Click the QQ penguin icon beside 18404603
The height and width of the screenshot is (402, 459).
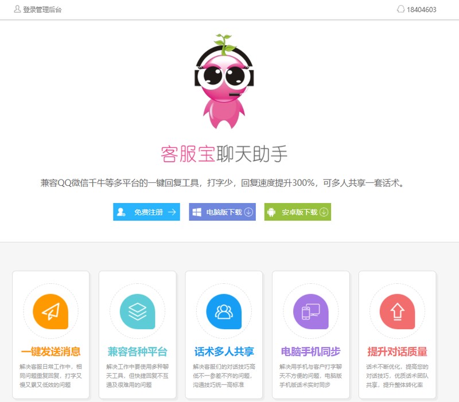click(400, 9)
